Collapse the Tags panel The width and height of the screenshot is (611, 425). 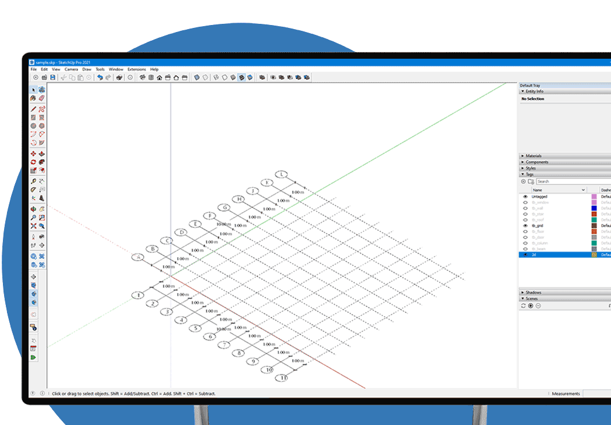(523, 174)
